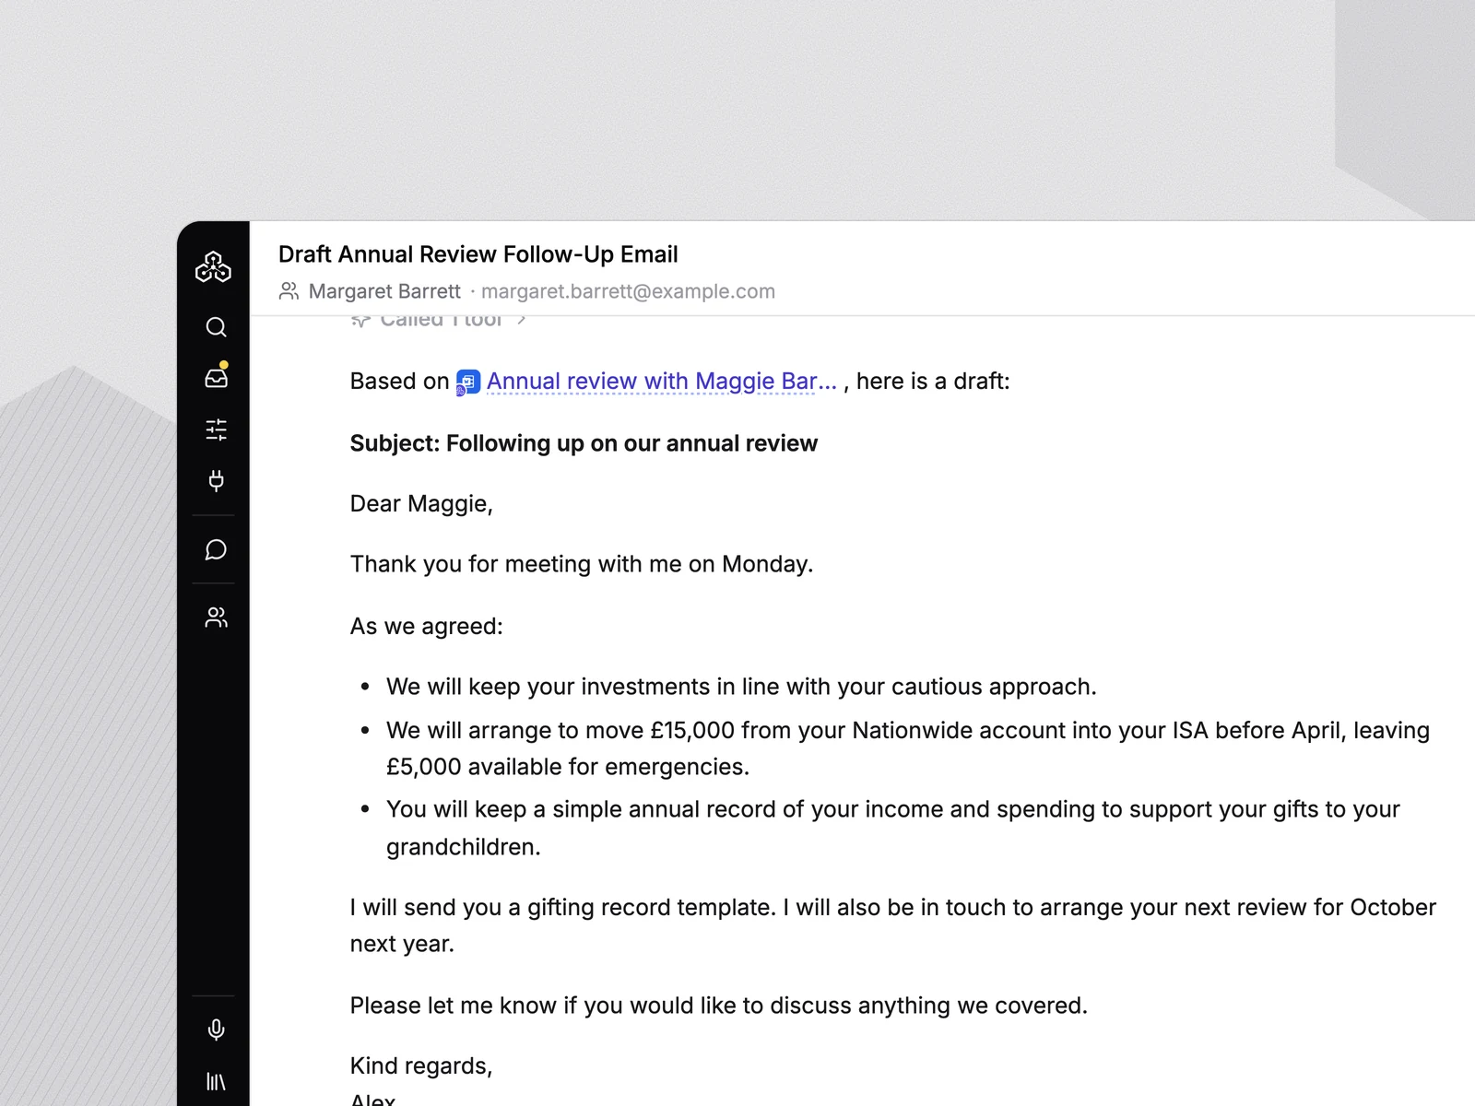The height and width of the screenshot is (1106, 1475).
Task: Click the meeting note icon before Annual review link
Action: [x=468, y=382]
